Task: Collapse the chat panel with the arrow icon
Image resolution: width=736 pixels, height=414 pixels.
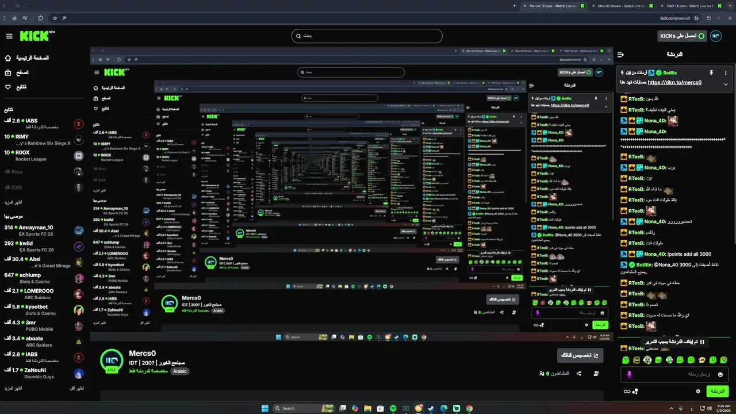Action: 620,55
